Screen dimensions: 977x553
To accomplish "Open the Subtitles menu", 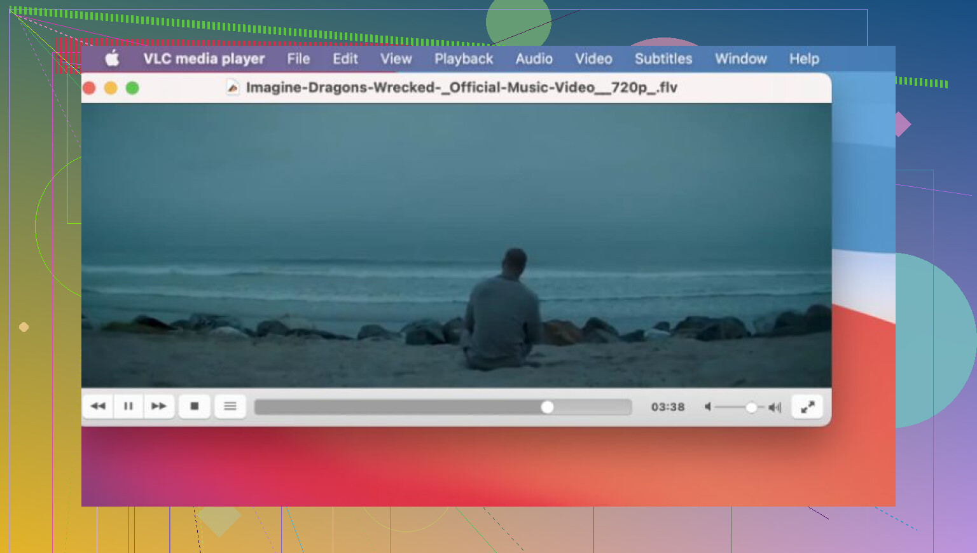I will click(x=663, y=58).
